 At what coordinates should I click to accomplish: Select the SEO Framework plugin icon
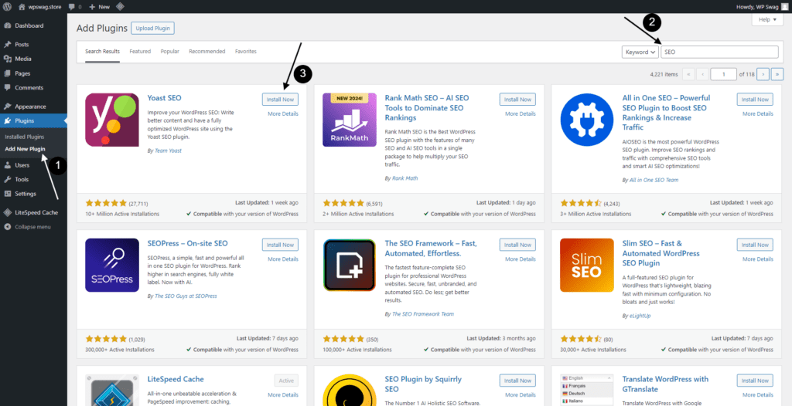349,265
